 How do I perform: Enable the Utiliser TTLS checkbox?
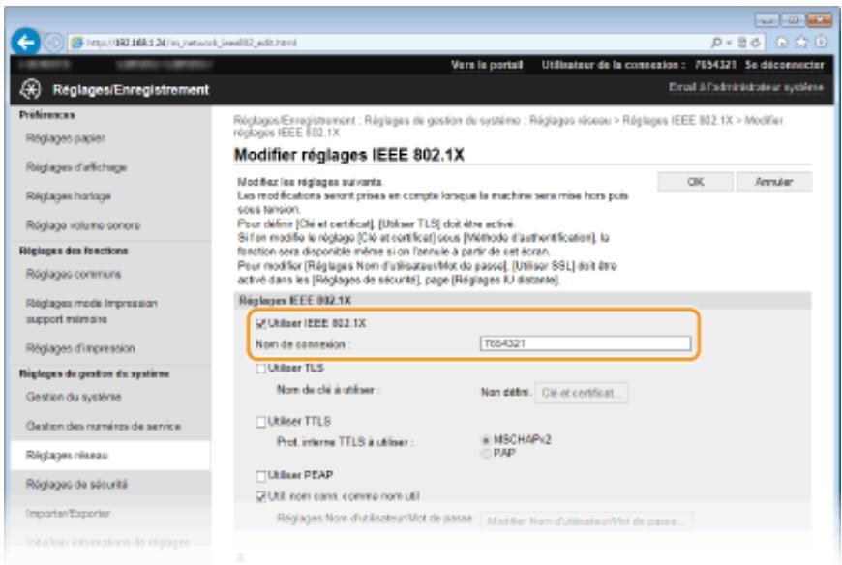[x=261, y=422]
